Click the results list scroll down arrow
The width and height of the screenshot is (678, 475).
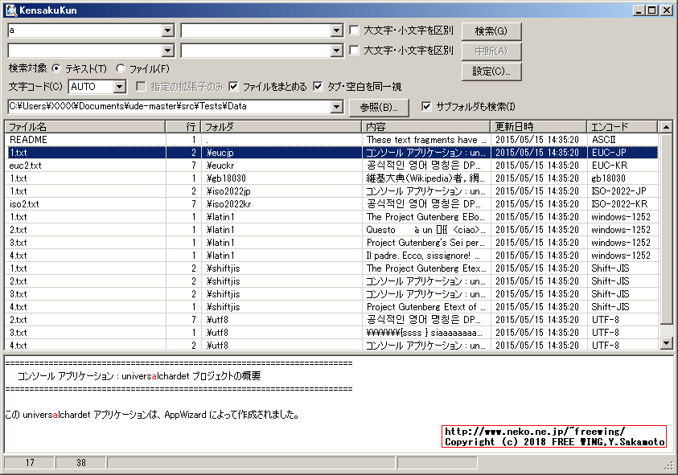[666, 343]
